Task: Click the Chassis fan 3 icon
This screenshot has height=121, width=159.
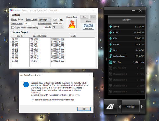Action: click(110, 86)
